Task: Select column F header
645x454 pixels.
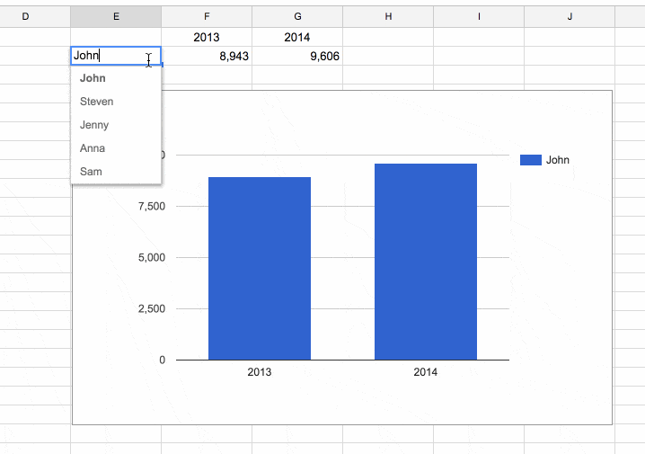Action: (207, 16)
